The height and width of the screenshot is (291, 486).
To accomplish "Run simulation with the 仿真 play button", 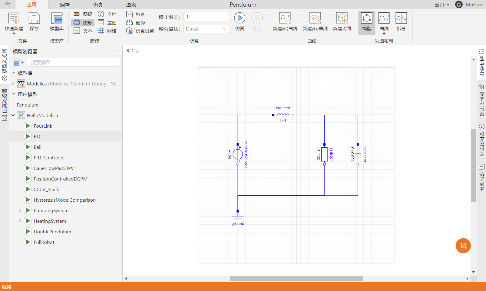I will (x=240, y=18).
